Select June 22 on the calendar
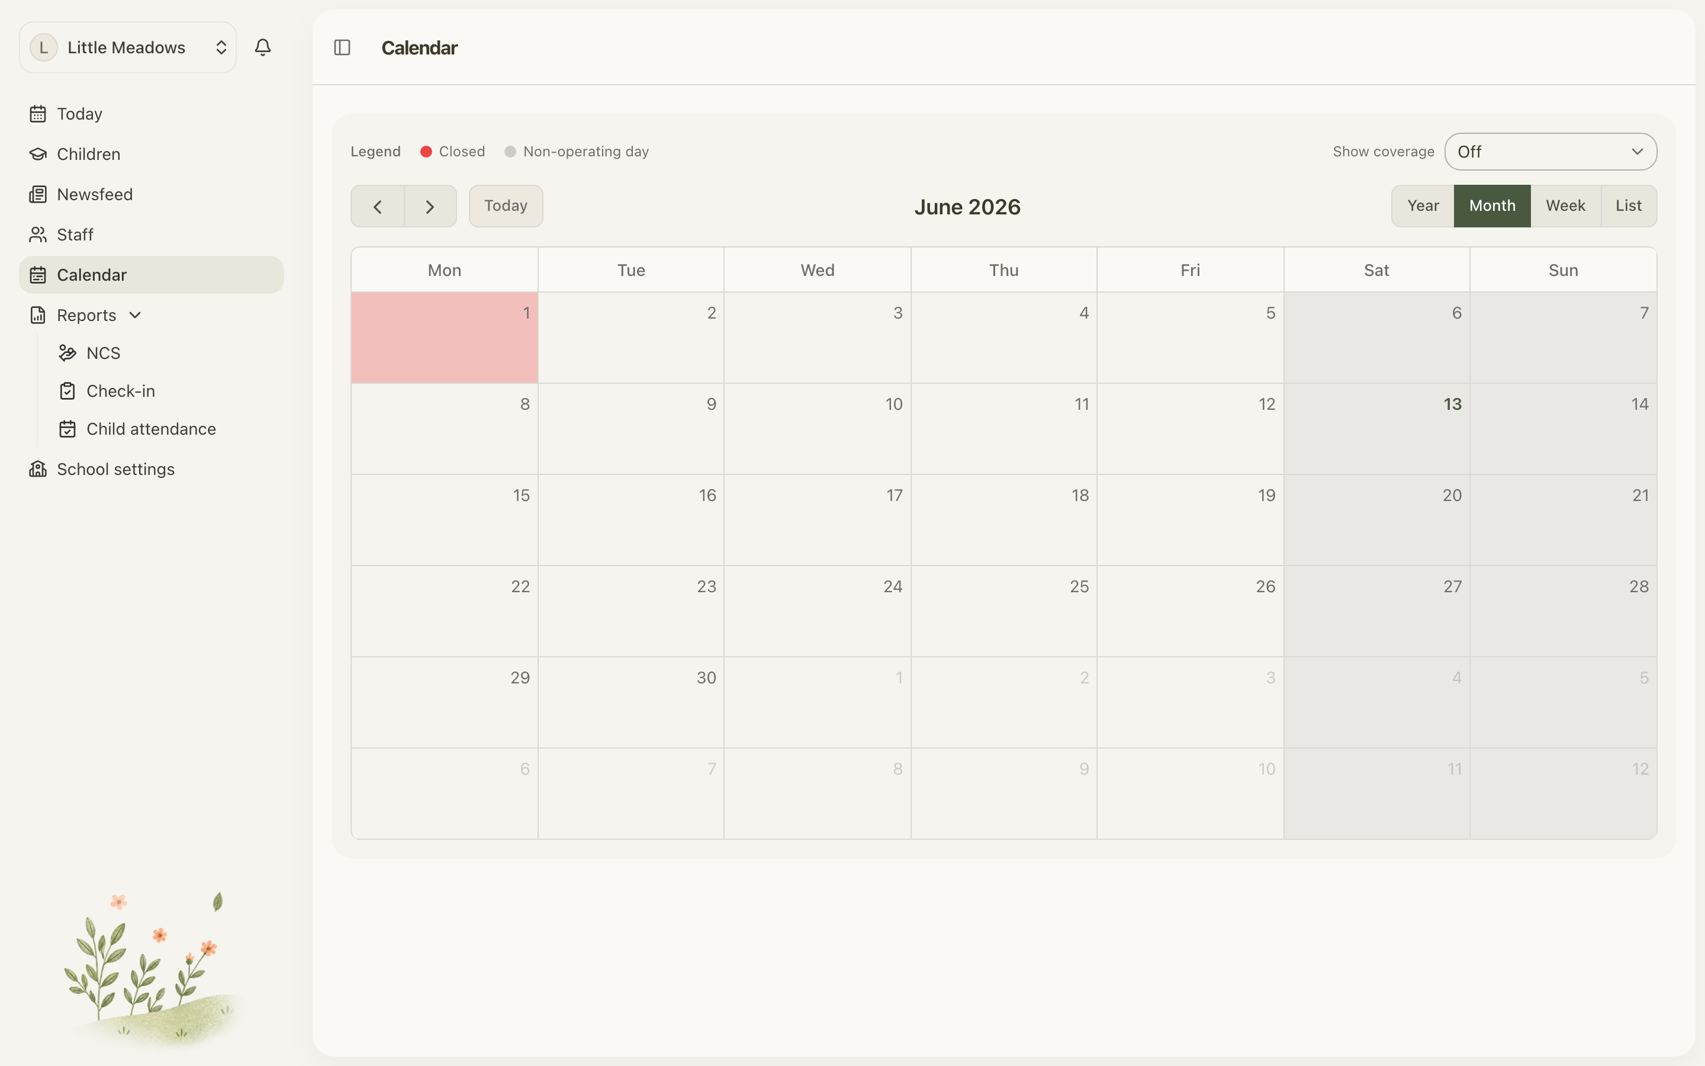This screenshot has height=1066, width=1705. click(445, 611)
